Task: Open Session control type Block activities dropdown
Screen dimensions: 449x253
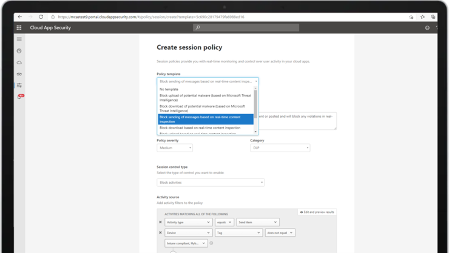Action: pos(211,183)
